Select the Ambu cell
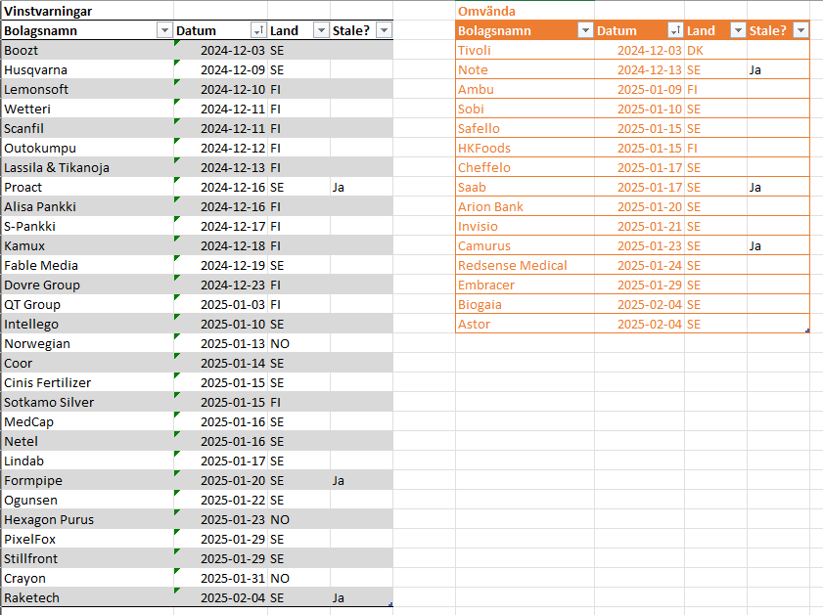The height and width of the screenshot is (615, 823). pyautogui.click(x=525, y=89)
